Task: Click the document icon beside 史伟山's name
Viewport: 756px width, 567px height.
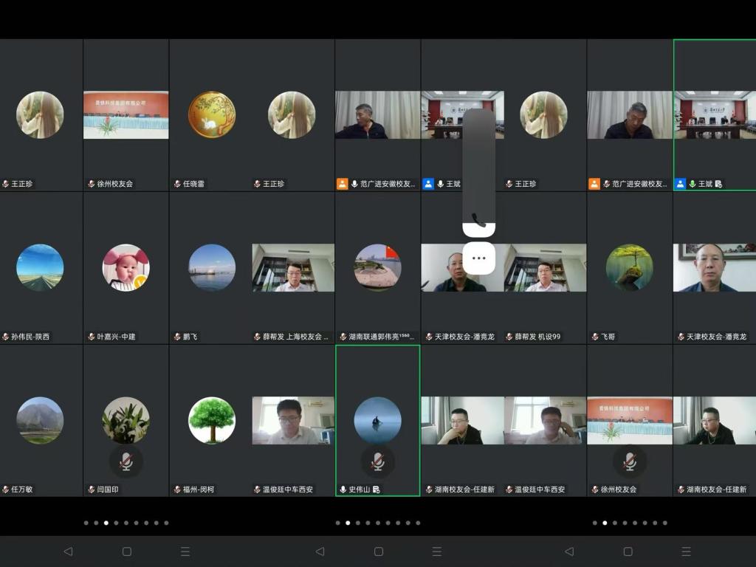Action: click(376, 489)
